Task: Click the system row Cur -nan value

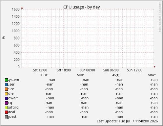Action: 51,80
